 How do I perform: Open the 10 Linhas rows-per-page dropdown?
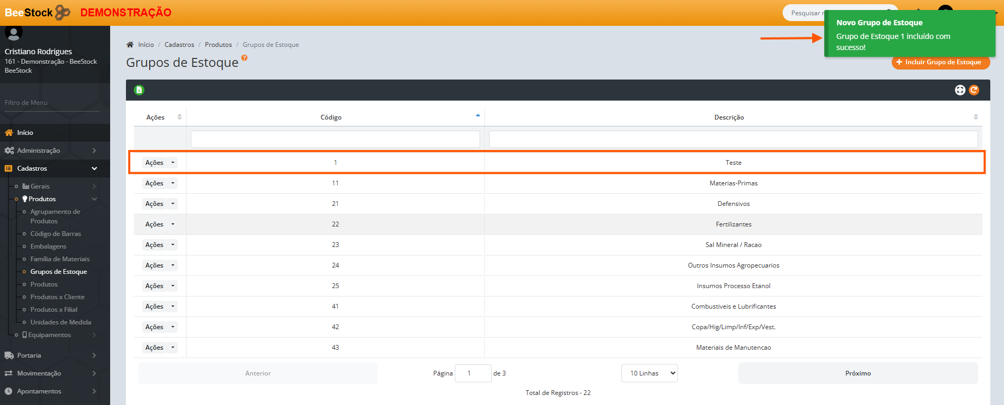pyautogui.click(x=649, y=373)
